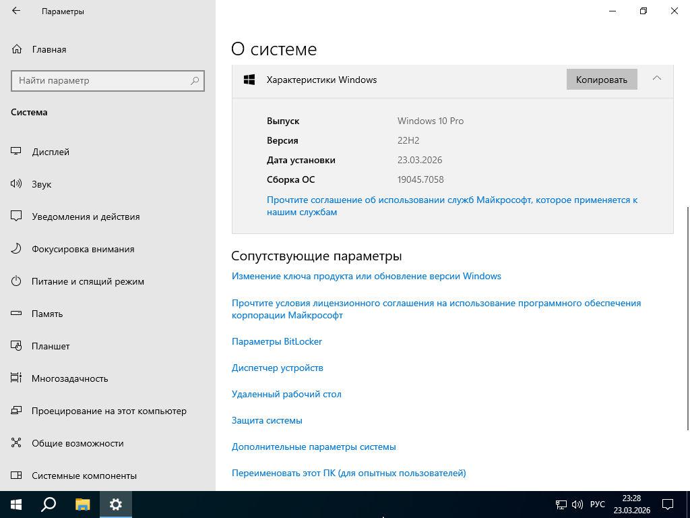This screenshot has height=518, width=690.
Task: Switch the РУС input language indicator
Action: point(597,505)
